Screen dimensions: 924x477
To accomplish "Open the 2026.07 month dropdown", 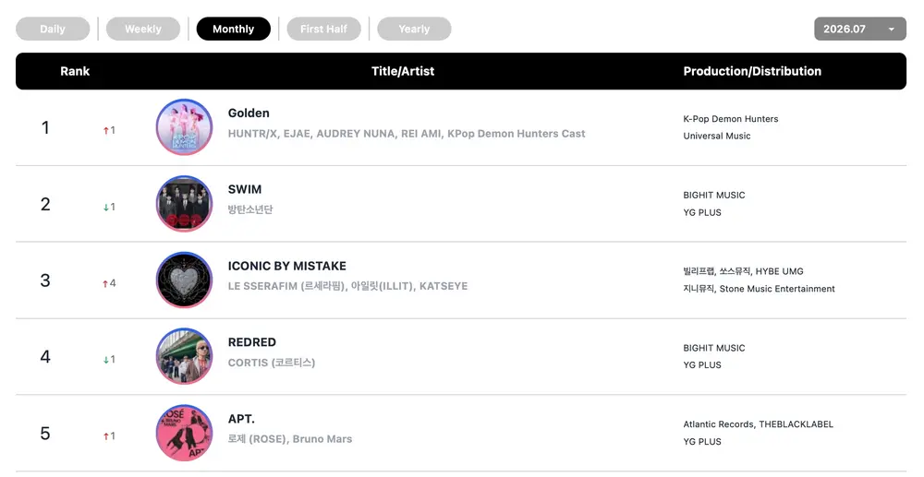I will click(859, 29).
